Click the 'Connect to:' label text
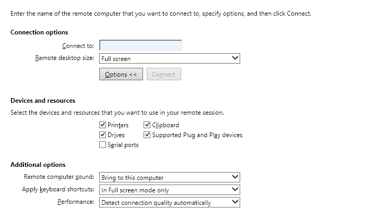Screen dimensions: 389x220 click(78, 46)
